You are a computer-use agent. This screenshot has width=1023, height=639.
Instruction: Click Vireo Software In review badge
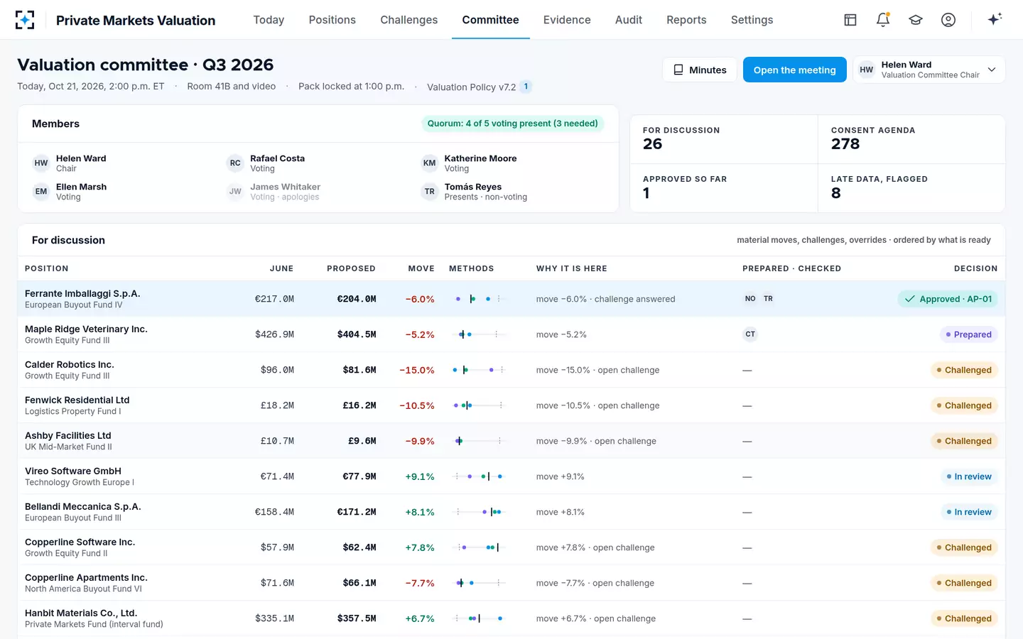(x=969, y=476)
